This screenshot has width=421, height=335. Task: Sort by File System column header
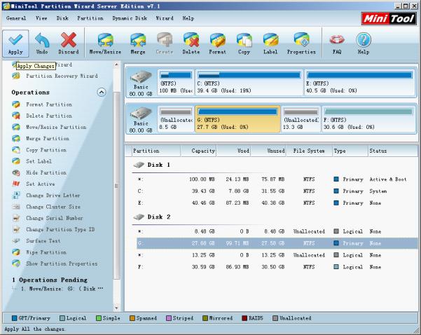pos(309,151)
